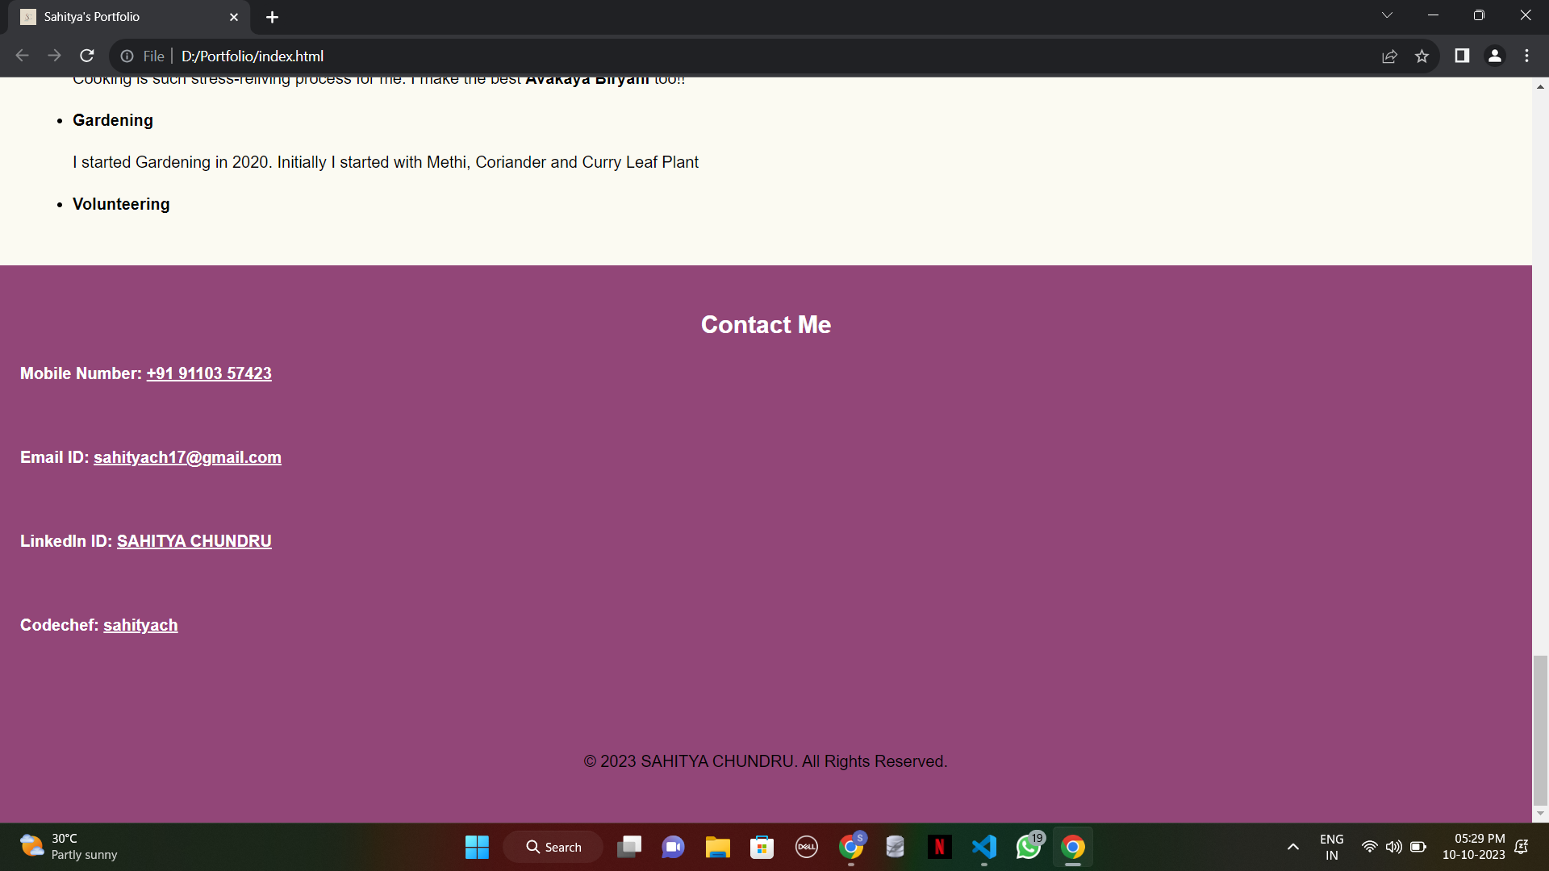
Task: Expand the tab search chevron
Action: pos(1387,15)
